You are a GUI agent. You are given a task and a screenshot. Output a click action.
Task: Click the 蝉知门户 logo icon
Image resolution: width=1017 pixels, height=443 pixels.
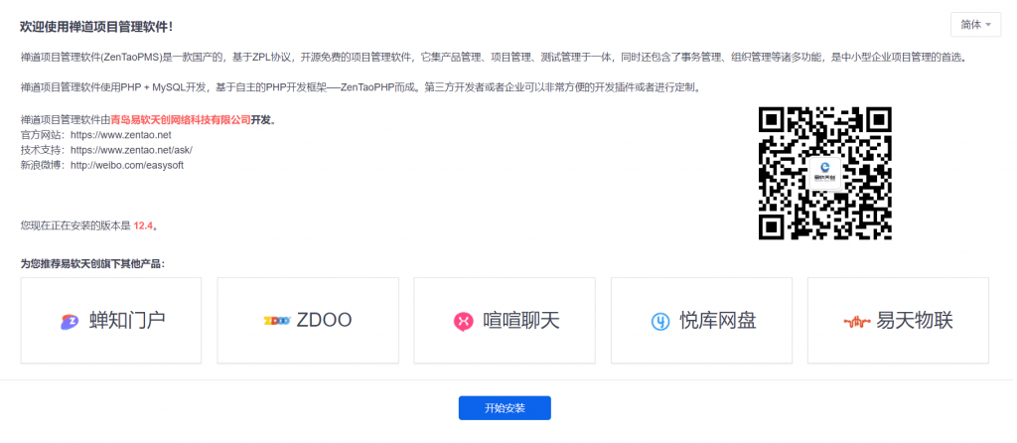pyautogui.click(x=70, y=321)
